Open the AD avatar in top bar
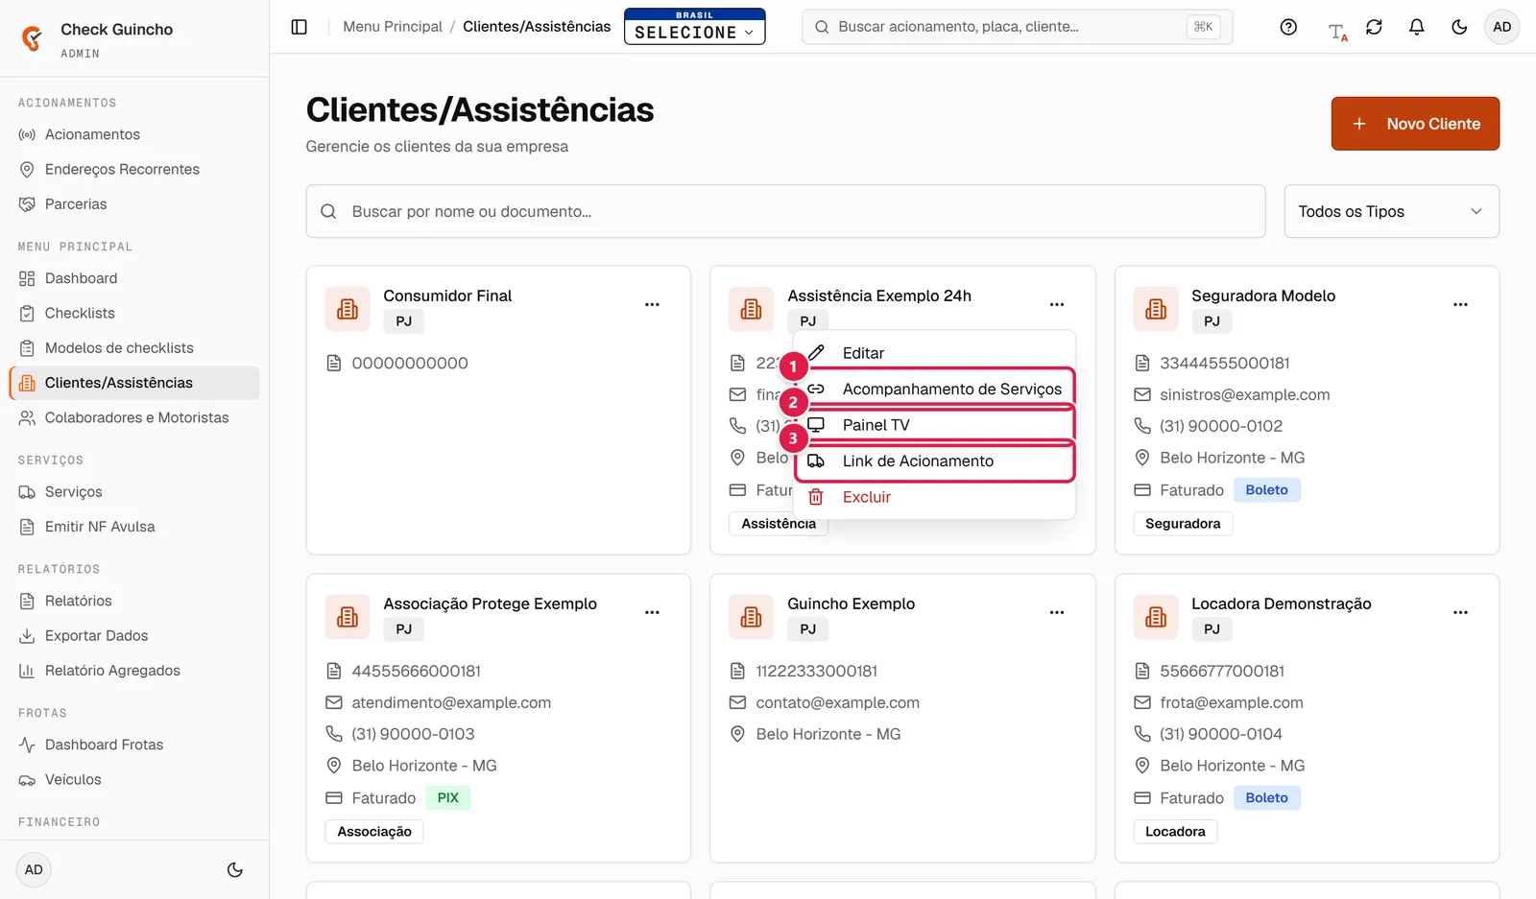Image resolution: width=1536 pixels, height=899 pixels. (1501, 27)
